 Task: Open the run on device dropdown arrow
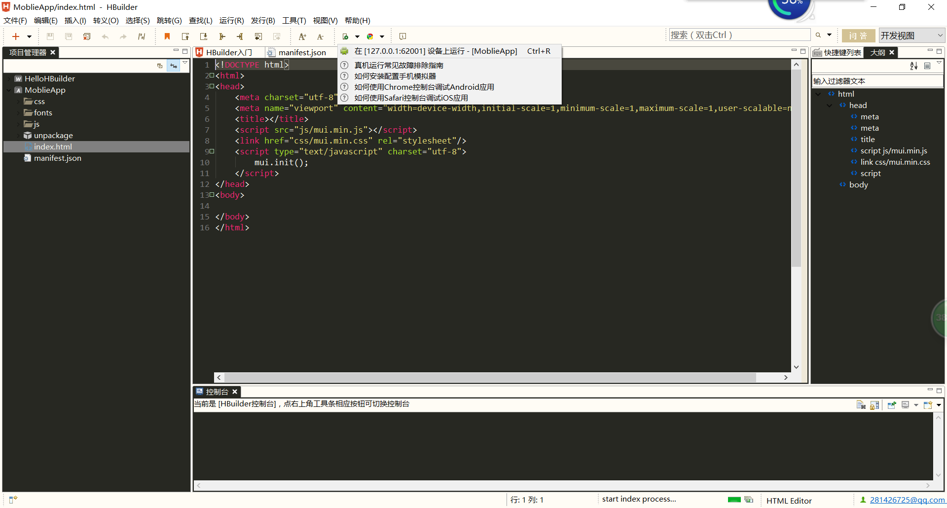pyautogui.click(x=357, y=36)
